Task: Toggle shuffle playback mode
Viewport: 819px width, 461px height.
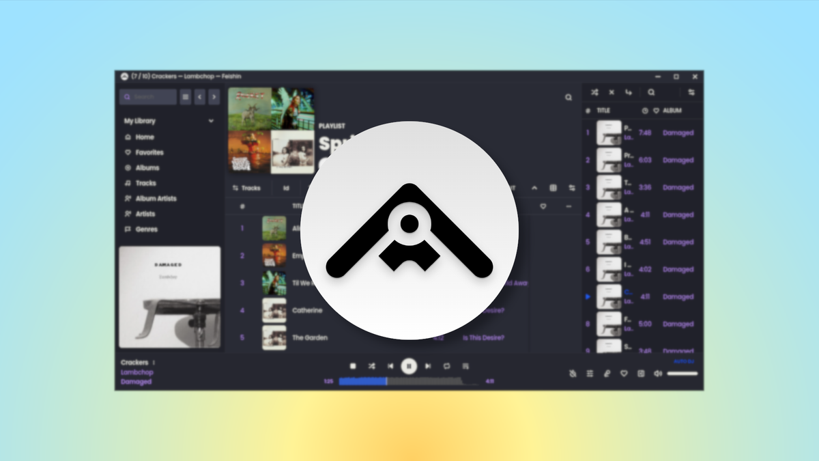Action: point(371,366)
